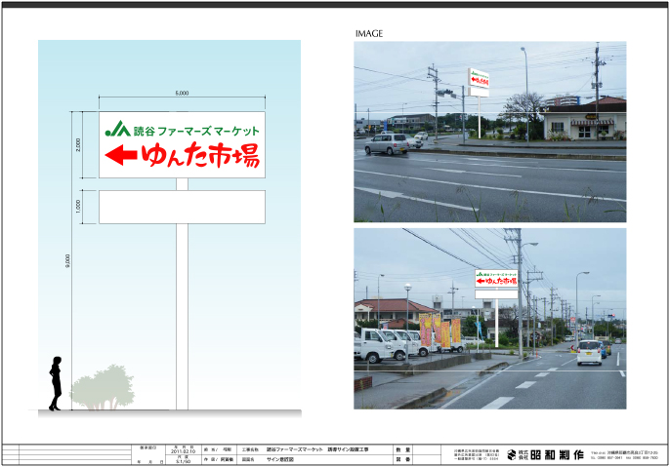Click the scale S:1/50 cell
The width and height of the screenshot is (670, 467).
tap(184, 461)
